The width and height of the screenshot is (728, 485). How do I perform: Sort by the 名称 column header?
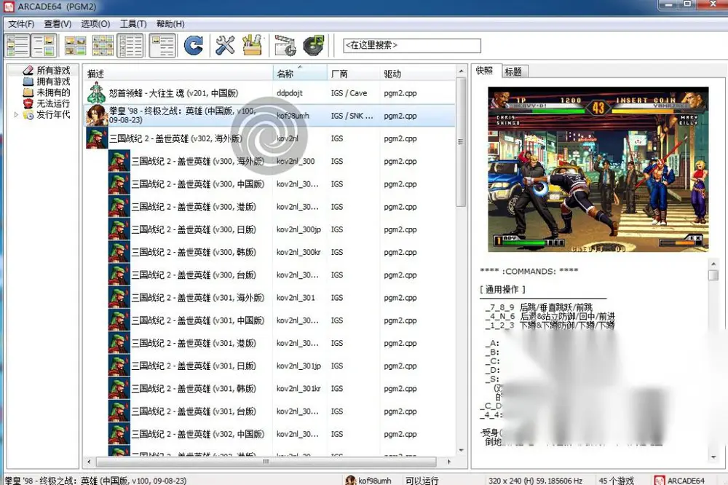[300, 74]
